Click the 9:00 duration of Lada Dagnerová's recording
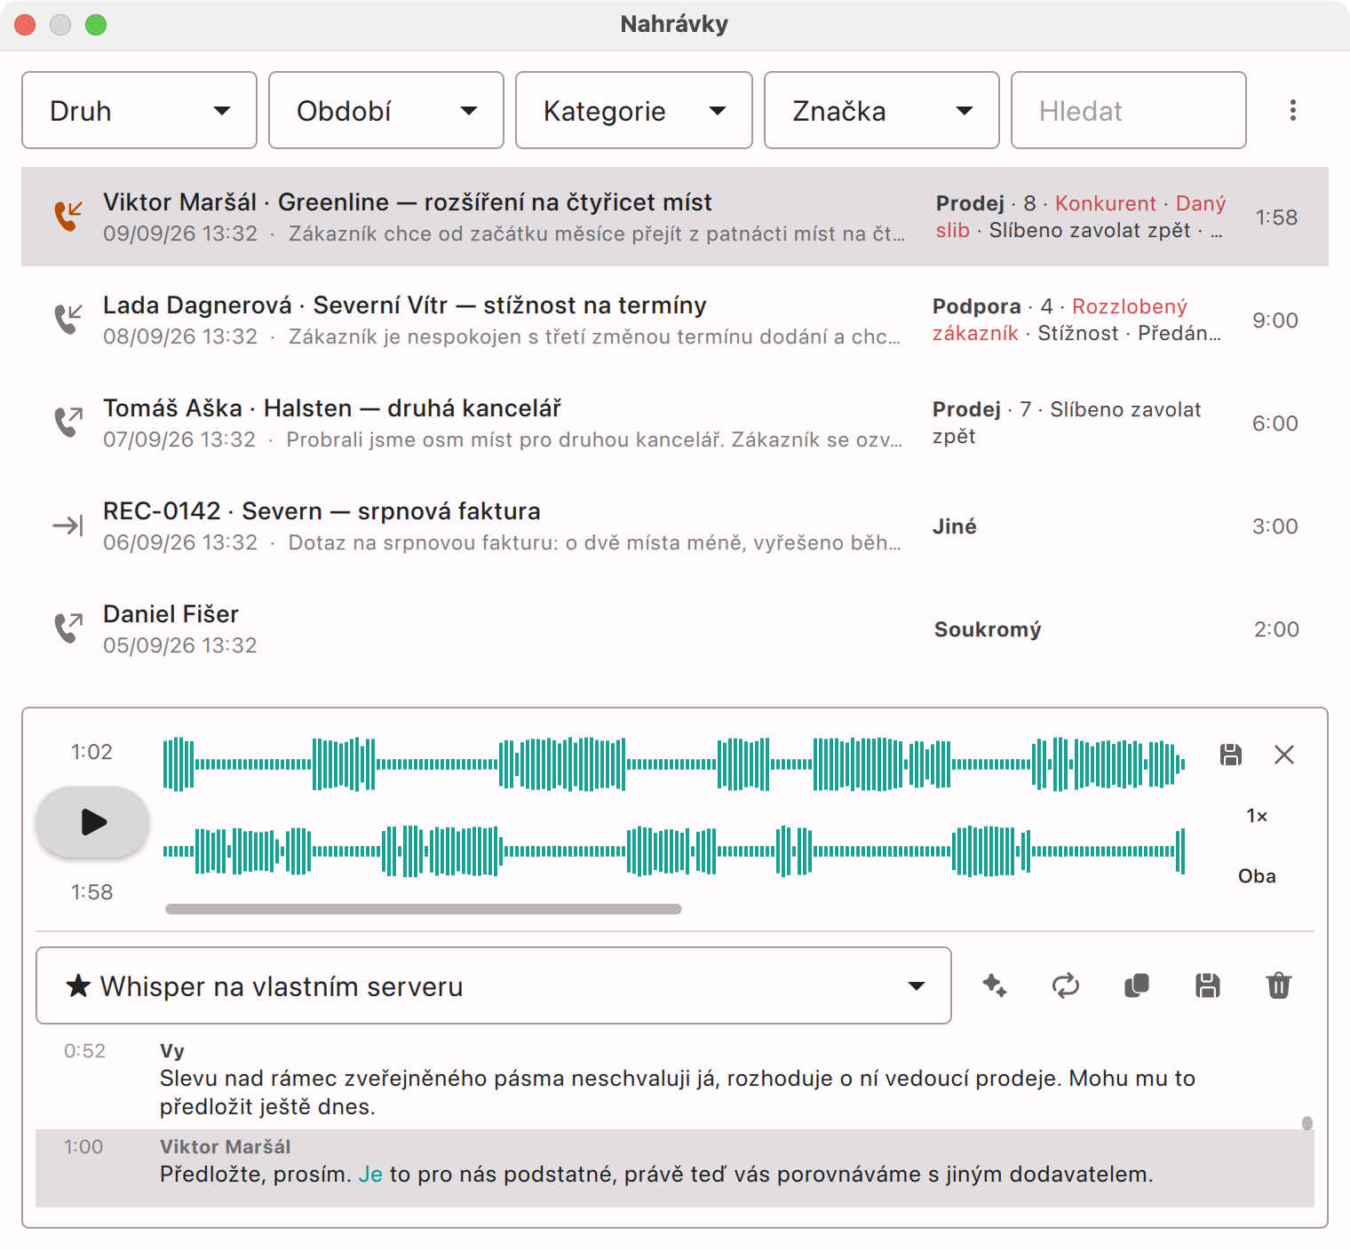The image size is (1350, 1250). point(1275,320)
